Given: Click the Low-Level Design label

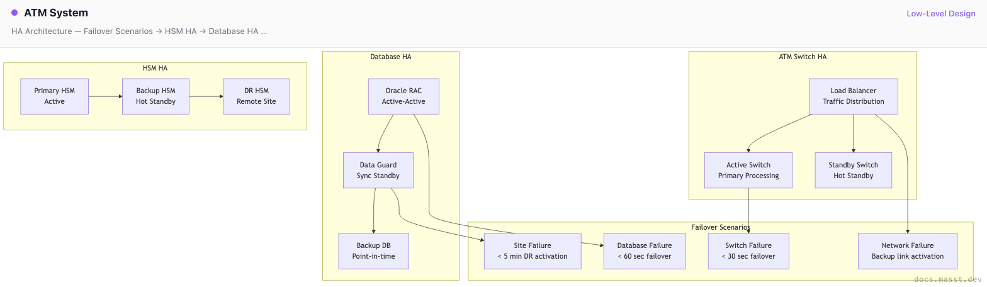Looking at the screenshot, I should point(941,13).
